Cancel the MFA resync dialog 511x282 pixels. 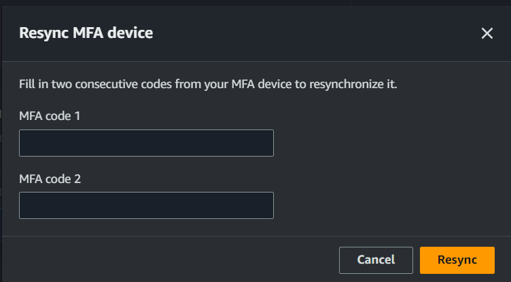point(376,260)
